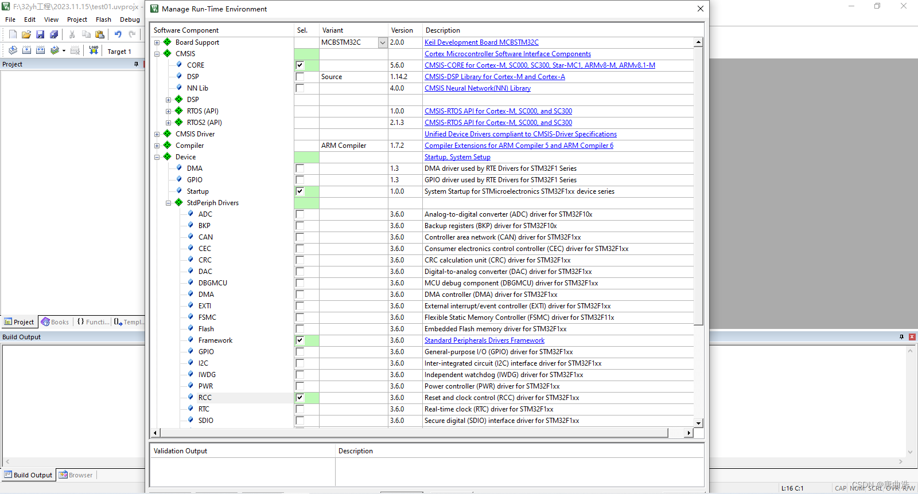This screenshot has height=494, width=918.
Task: Expand the CMSIS Driver node
Action: pos(157,134)
